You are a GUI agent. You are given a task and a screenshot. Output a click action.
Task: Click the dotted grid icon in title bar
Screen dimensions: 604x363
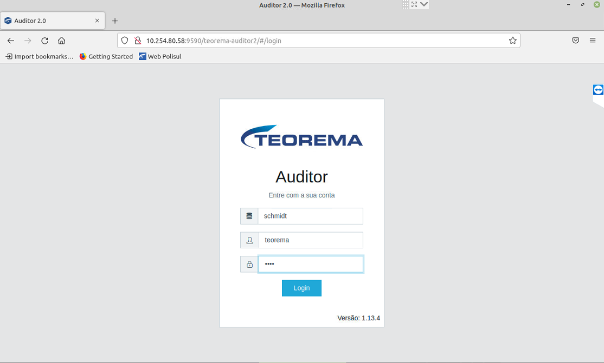[x=406, y=5]
